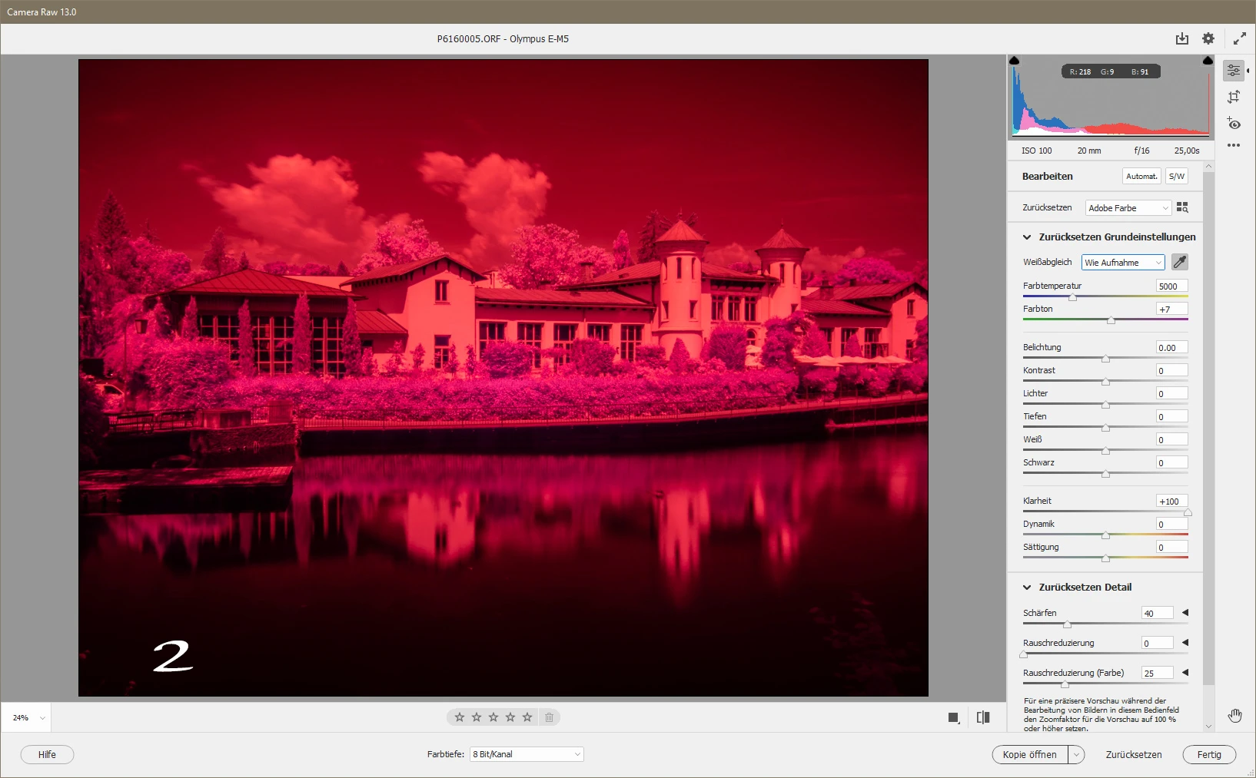Open the Adobe Farbe profile dropdown
Screen dimensions: 1256x778
click(x=1128, y=208)
